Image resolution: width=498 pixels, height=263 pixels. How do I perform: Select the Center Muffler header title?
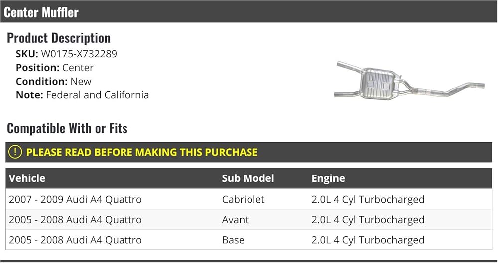tap(41, 13)
